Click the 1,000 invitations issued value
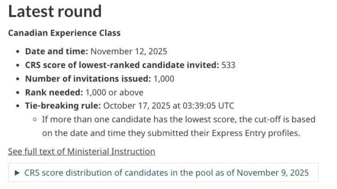337x189 pixels. coord(164,79)
